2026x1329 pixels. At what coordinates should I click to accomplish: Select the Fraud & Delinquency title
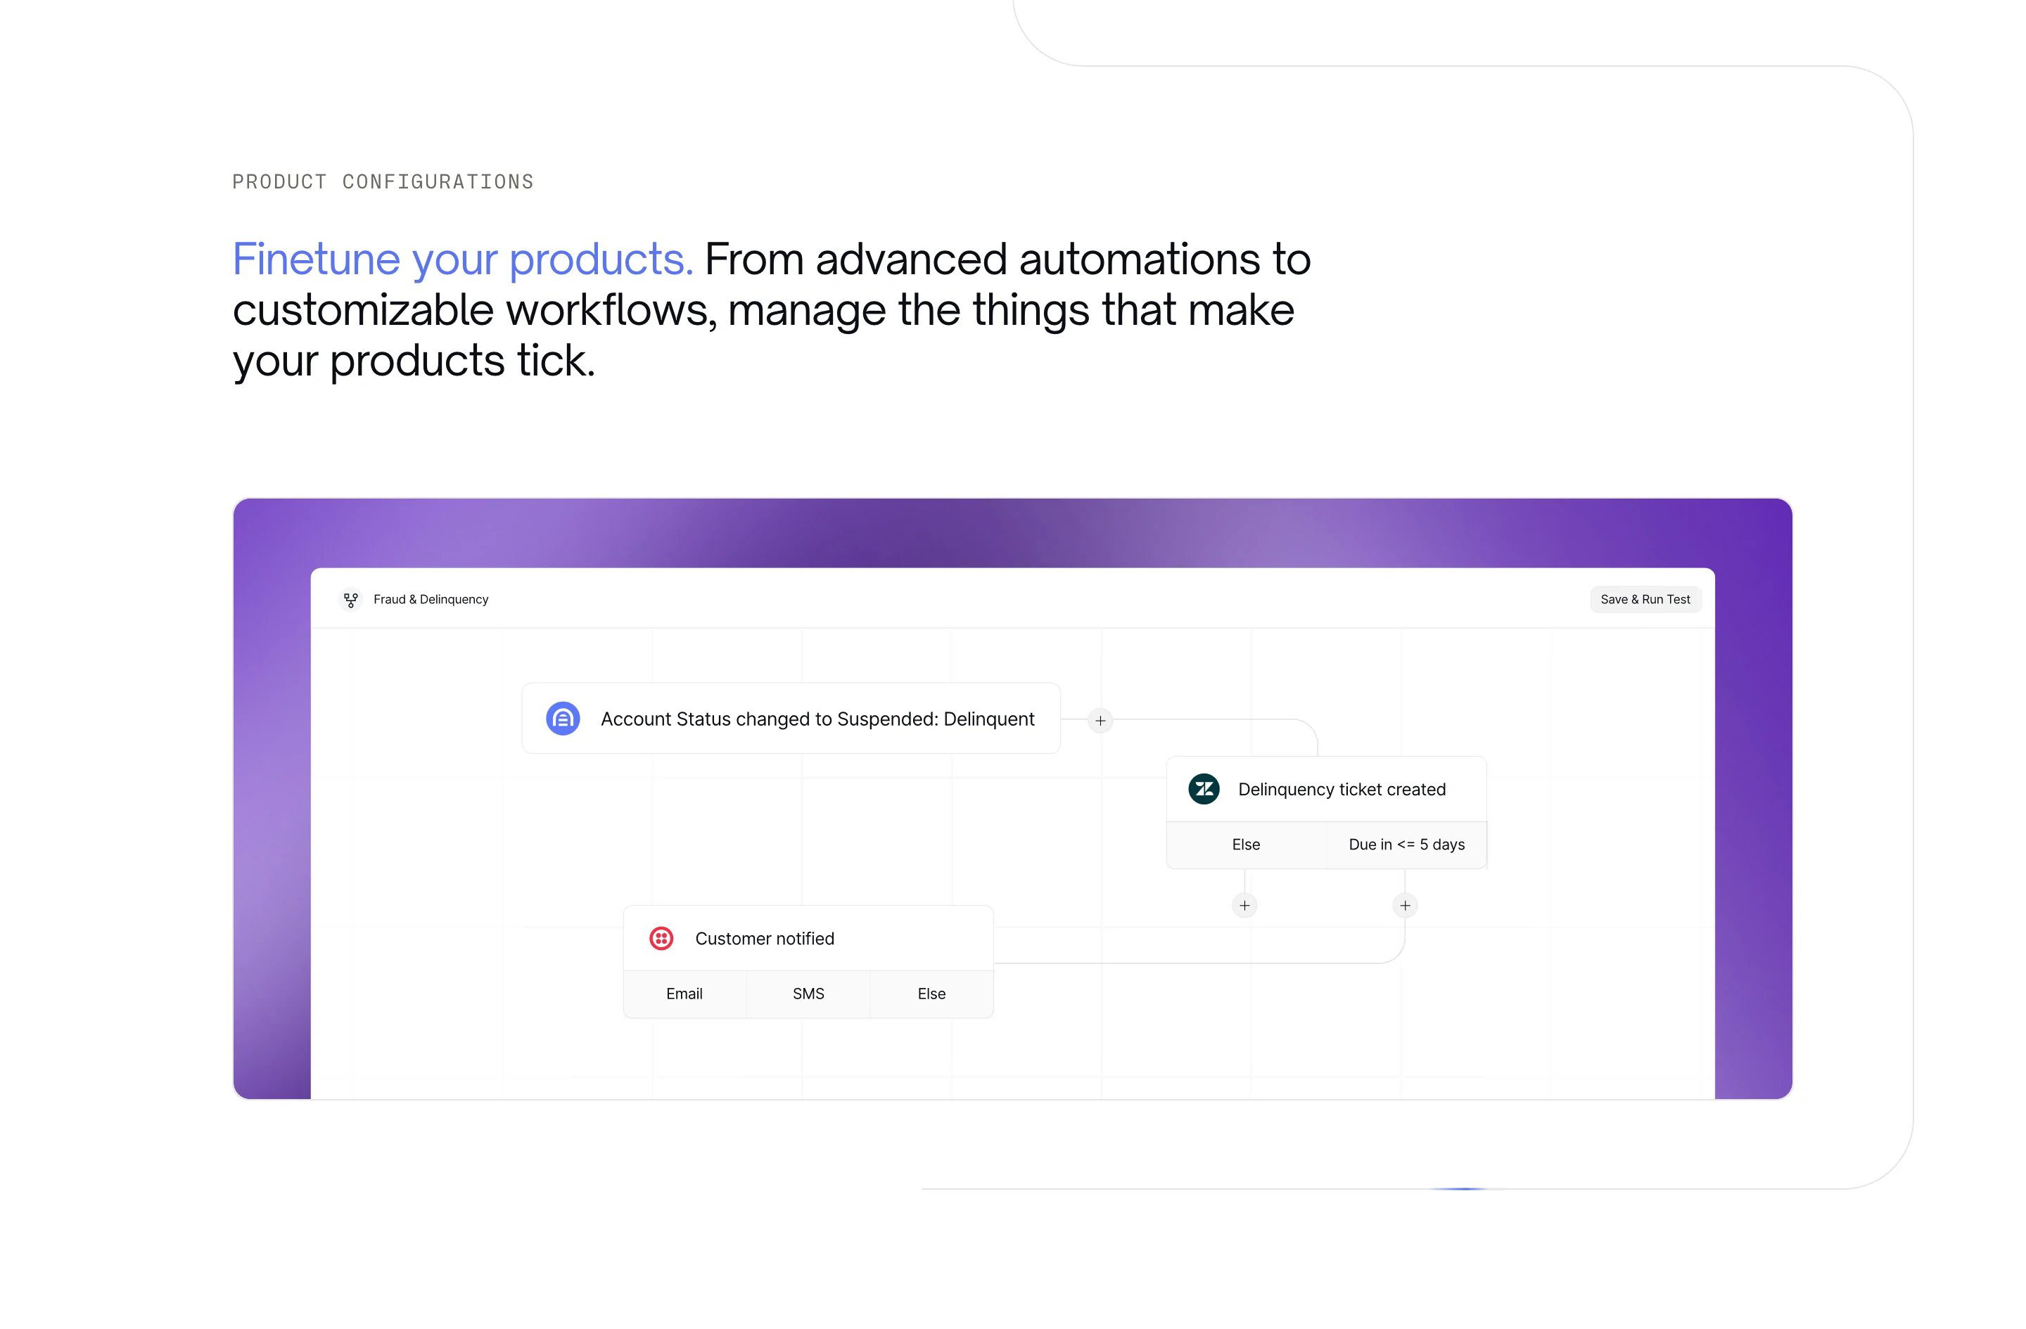pyautogui.click(x=431, y=600)
